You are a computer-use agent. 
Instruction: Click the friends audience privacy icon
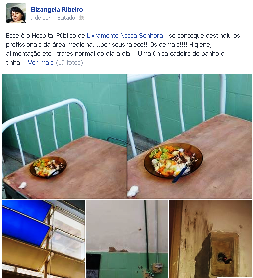coord(81,18)
